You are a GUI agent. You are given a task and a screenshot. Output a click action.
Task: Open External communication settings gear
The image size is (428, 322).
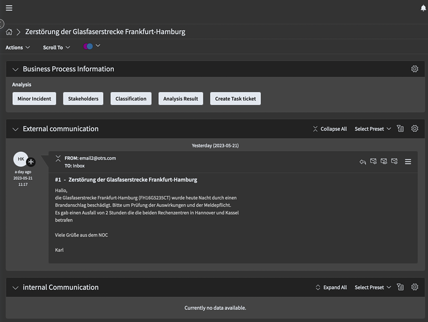click(415, 129)
